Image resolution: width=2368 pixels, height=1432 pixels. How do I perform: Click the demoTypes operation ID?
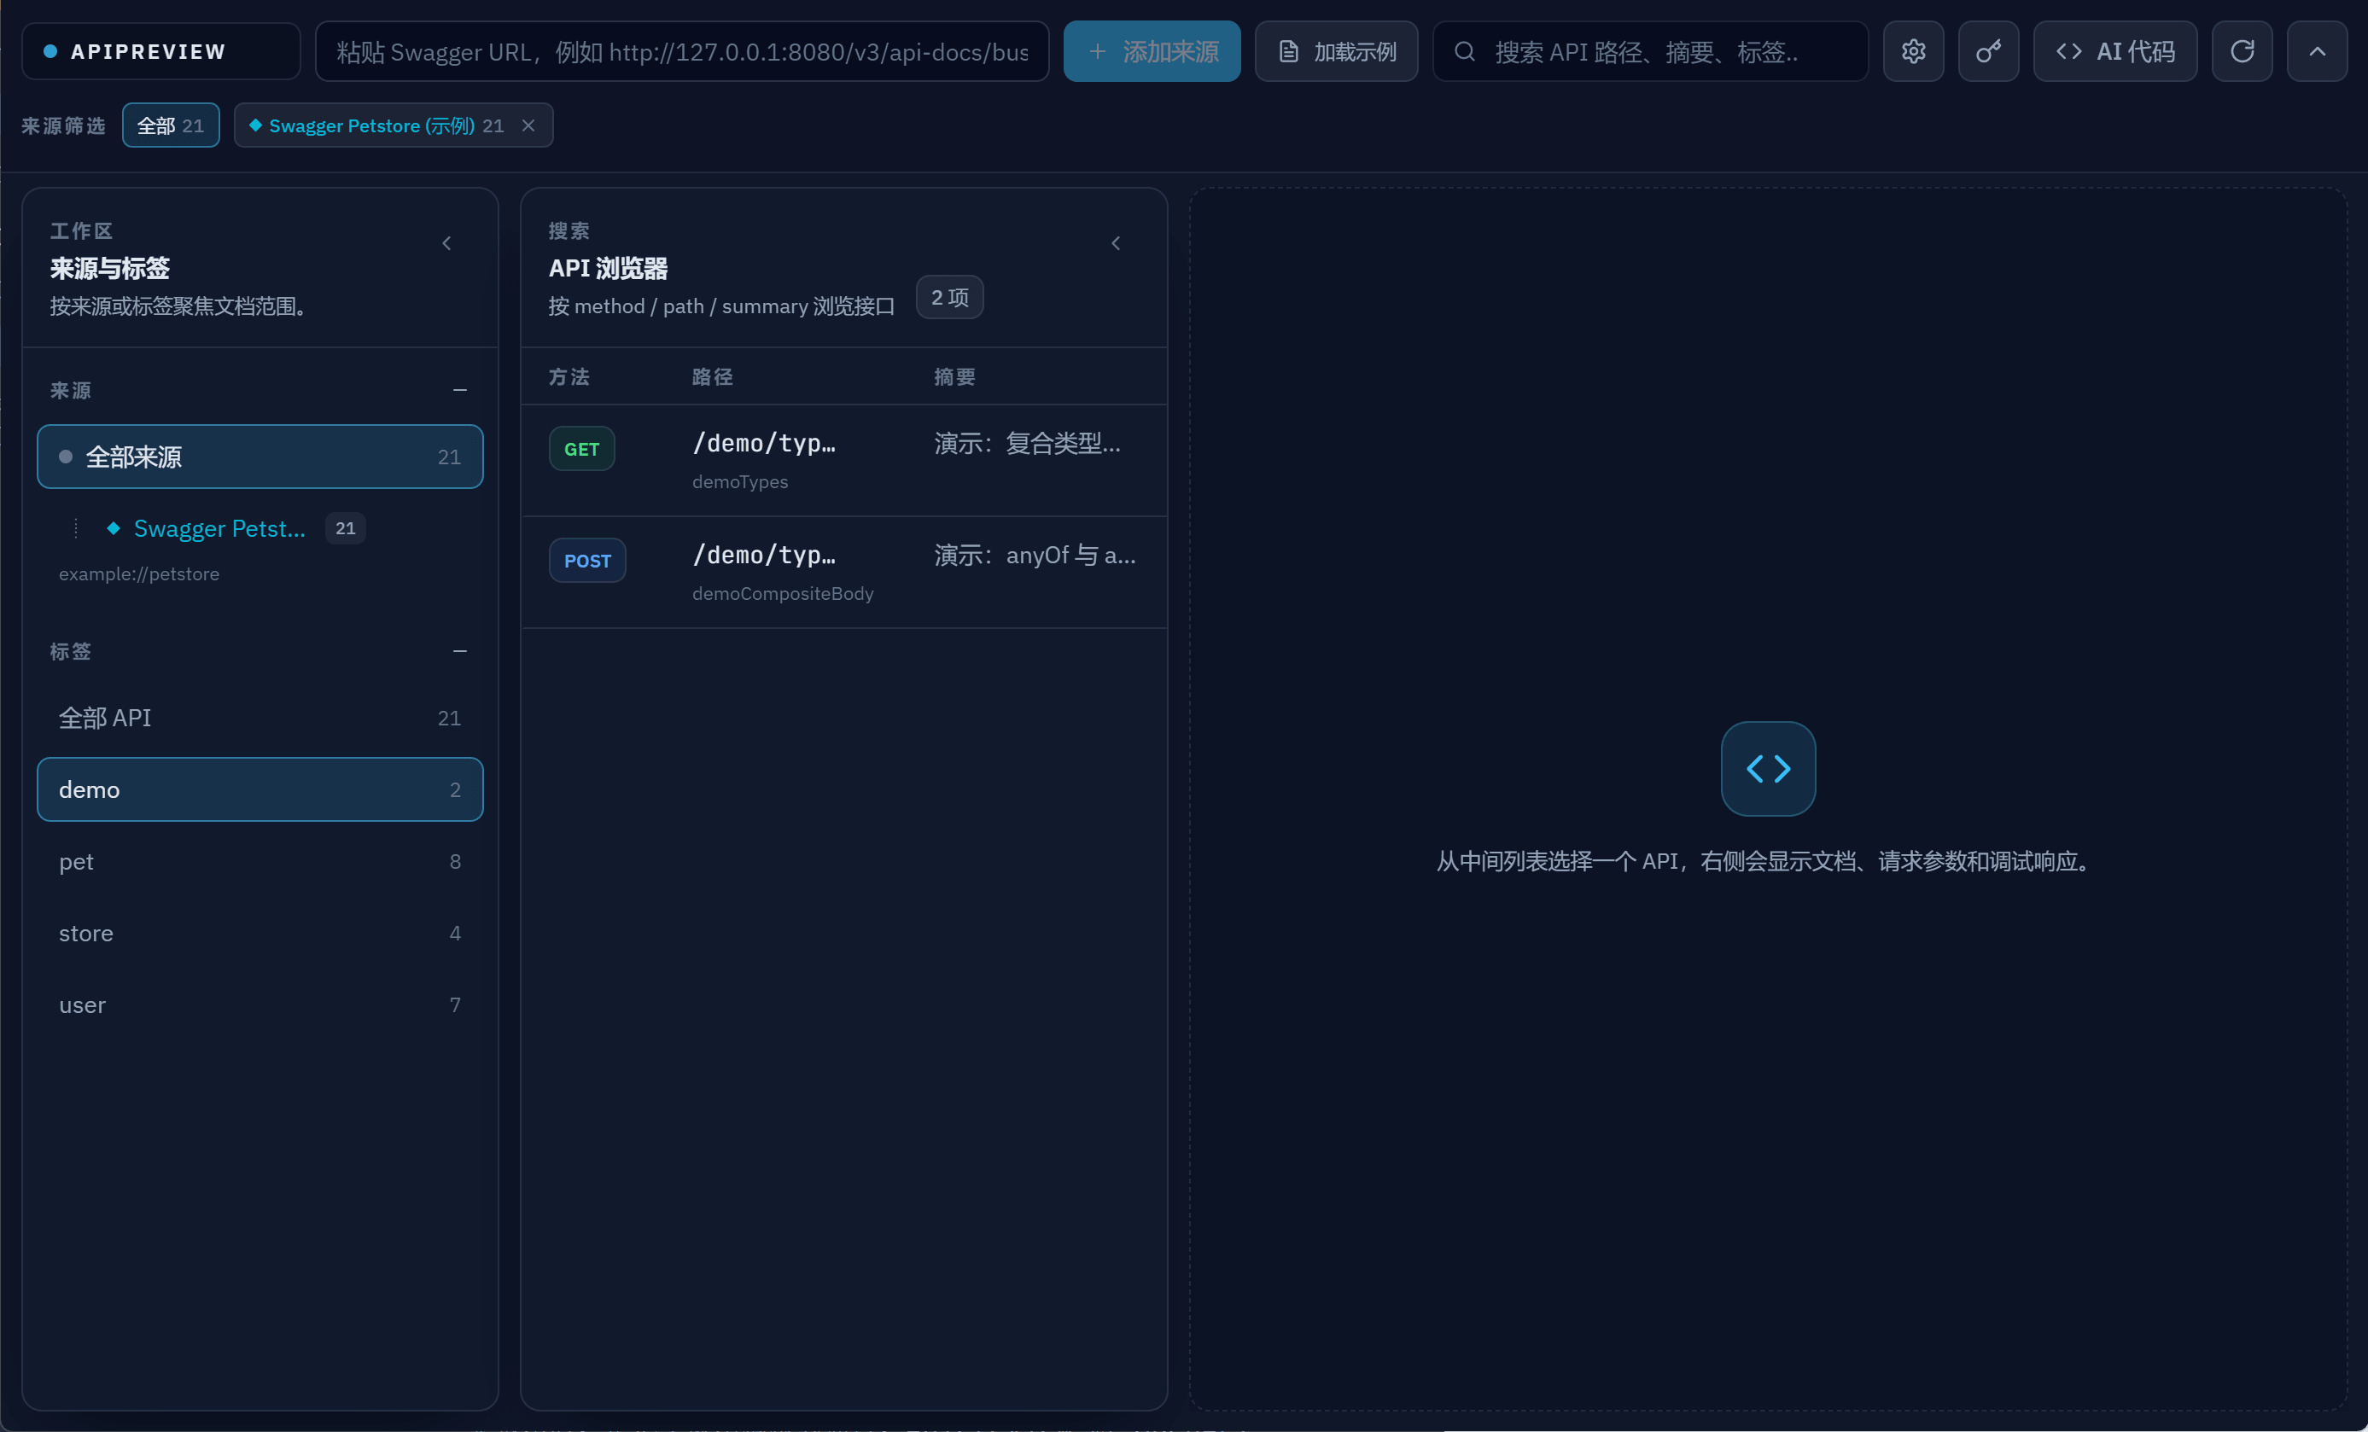[x=740, y=481]
